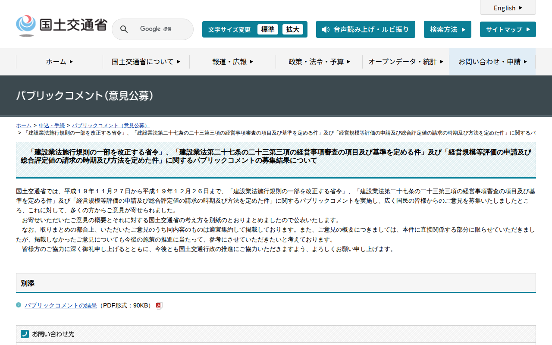Open the 検索方法 page
Screen dimensions: 552x345
tap(447, 29)
